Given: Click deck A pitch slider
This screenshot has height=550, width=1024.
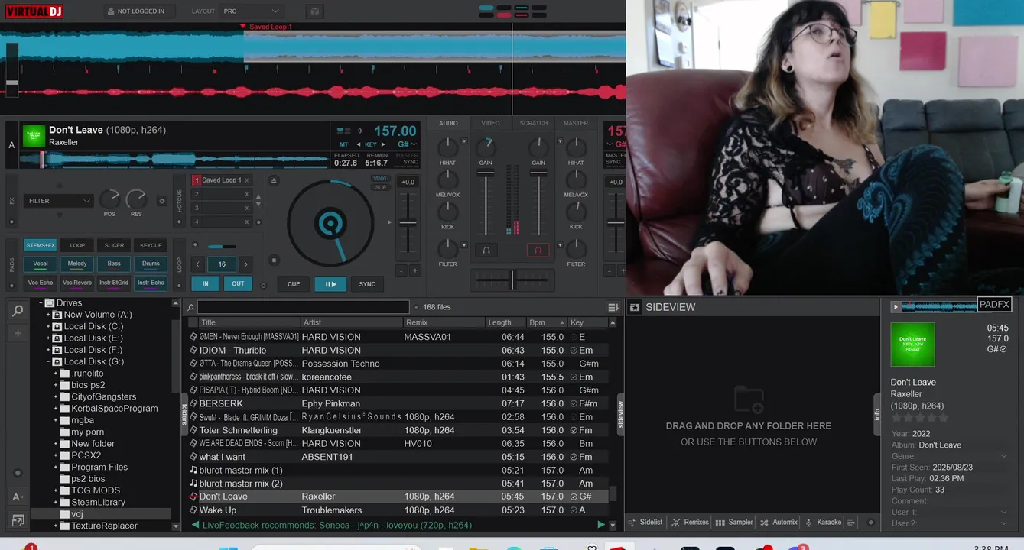Looking at the screenshot, I should (408, 223).
